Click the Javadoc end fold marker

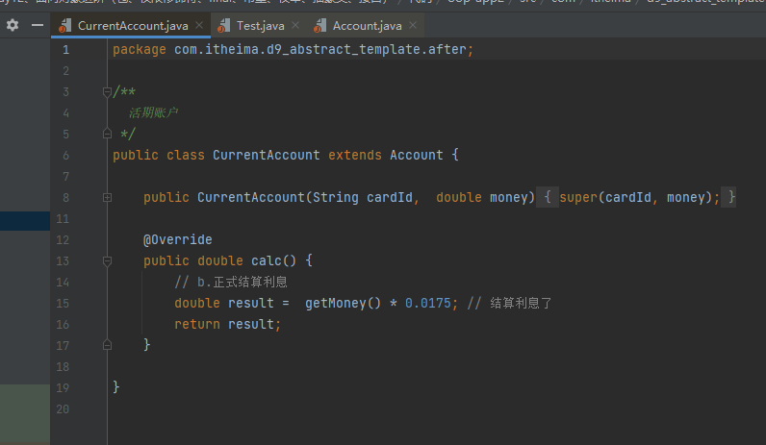point(107,135)
